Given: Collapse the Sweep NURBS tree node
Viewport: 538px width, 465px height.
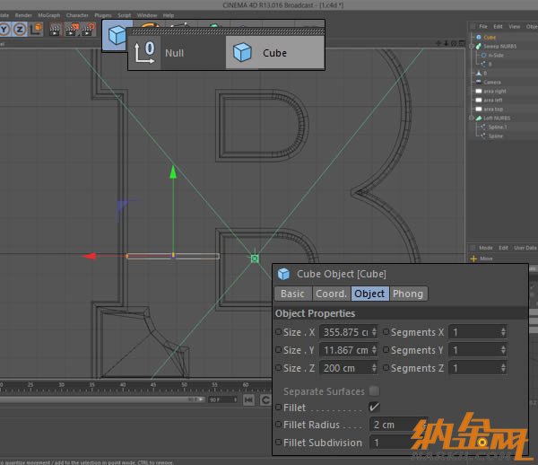Looking at the screenshot, I should [x=472, y=46].
